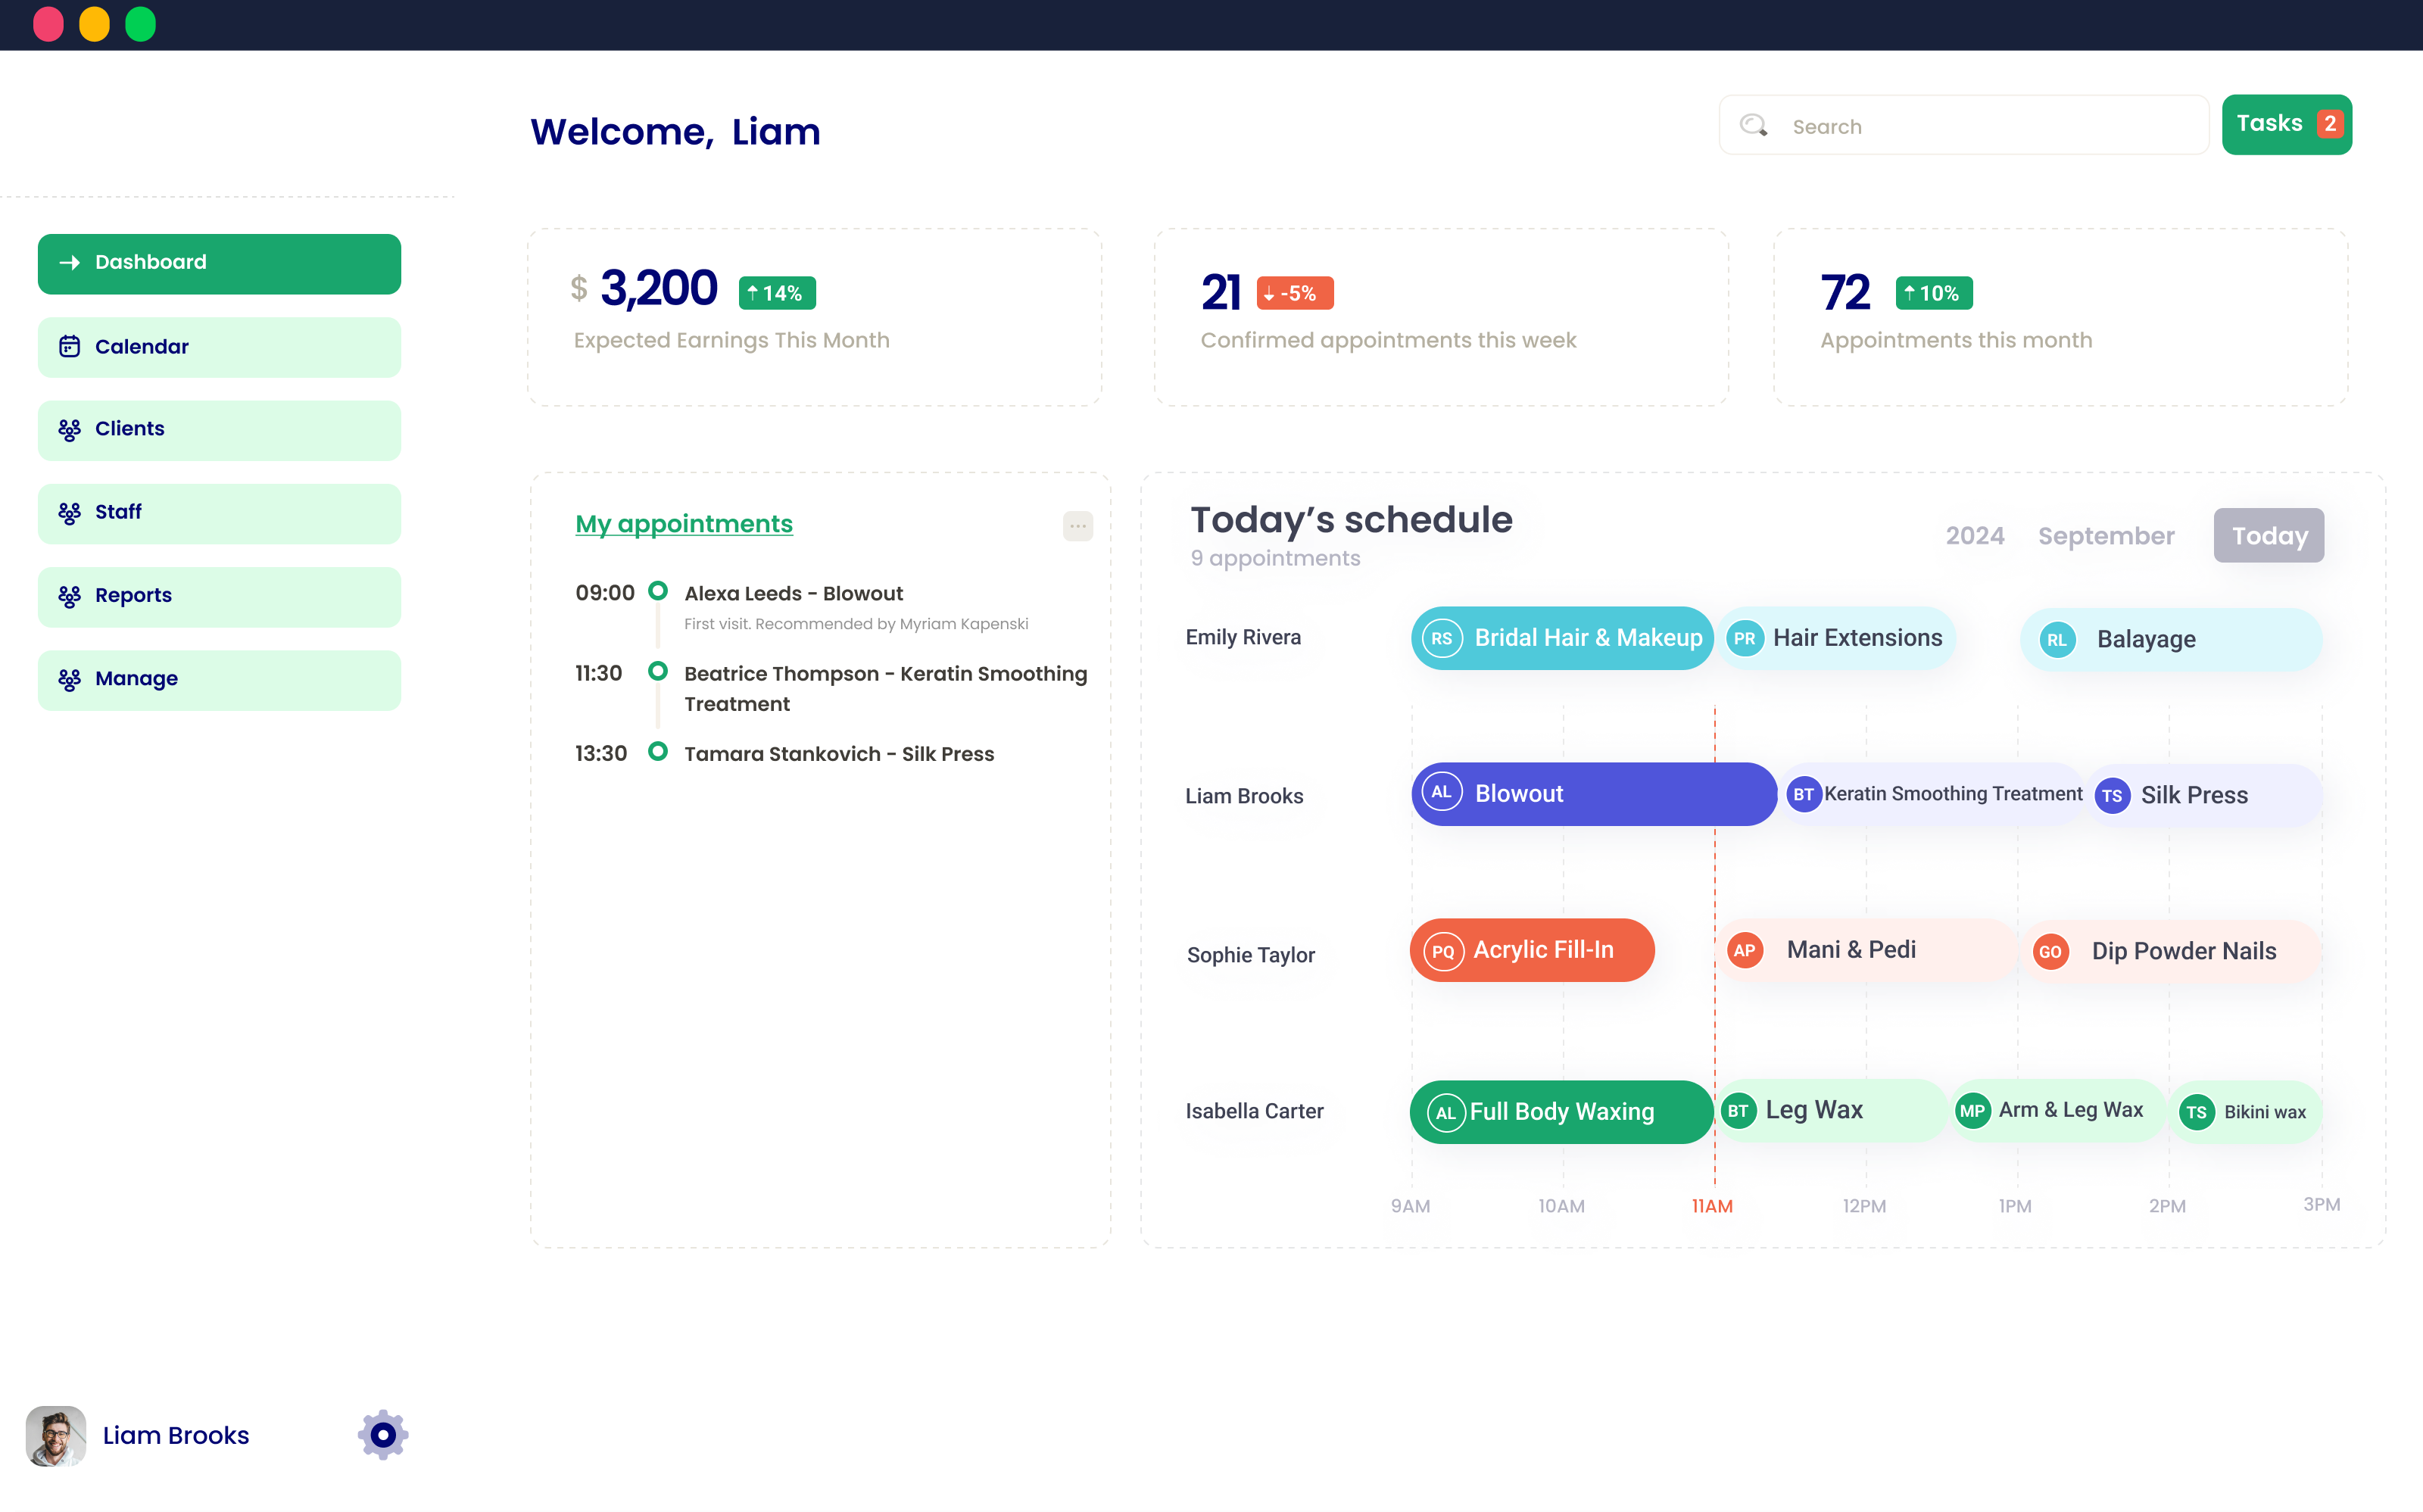Click the search magnifier icon
The width and height of the screenshot is (2423, 1512).
pyautogui.click(x=1753, y=125)
